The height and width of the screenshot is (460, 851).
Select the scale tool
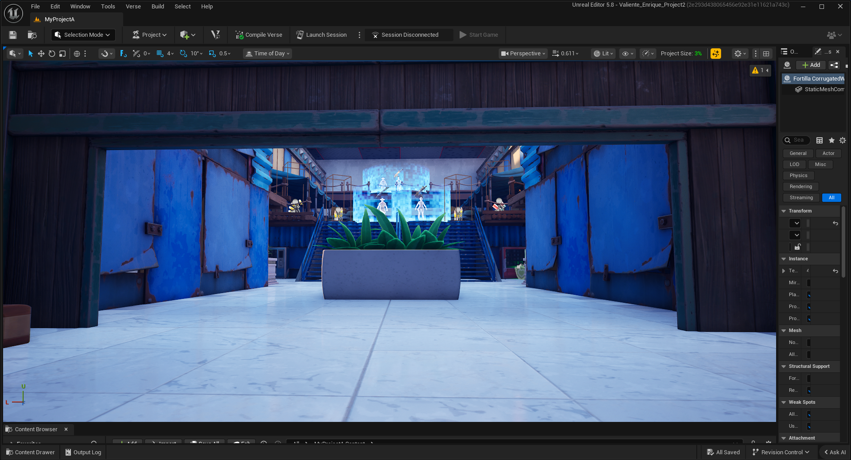pyautogui.click(x=62, y=54)
